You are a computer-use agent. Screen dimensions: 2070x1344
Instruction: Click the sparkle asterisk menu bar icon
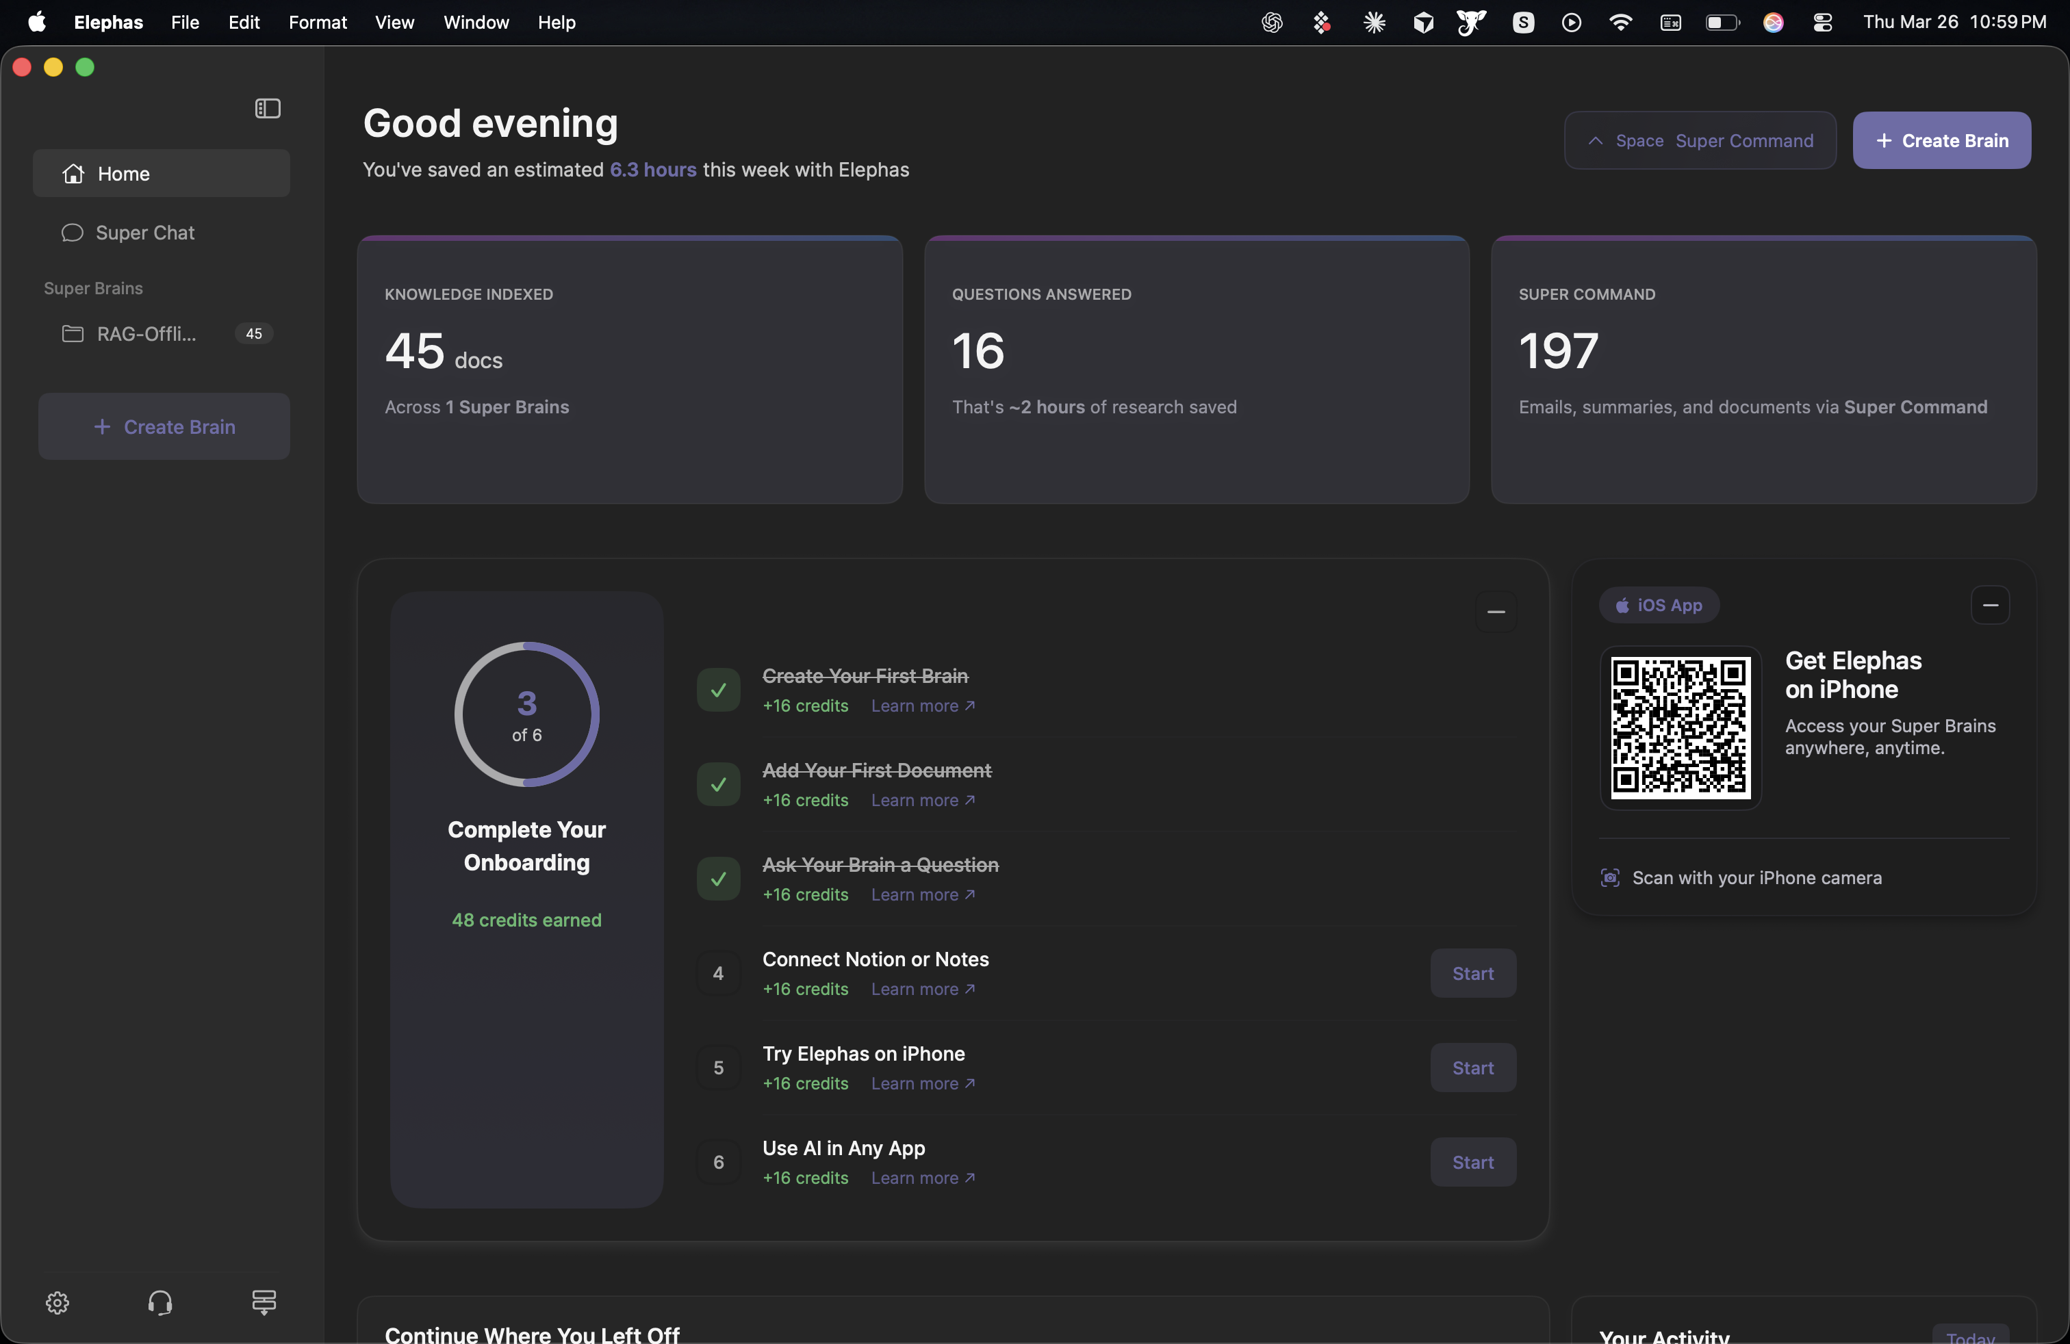1375,23
